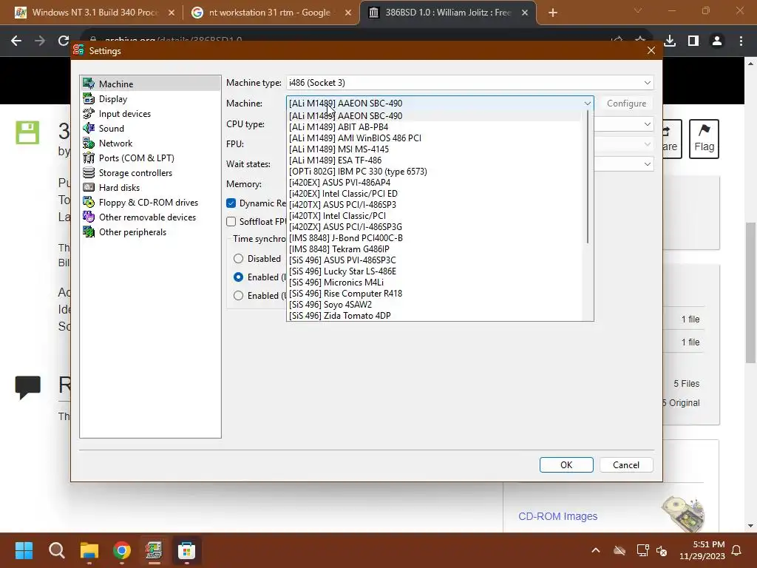Open a new Chrome tab
The image size is (757, 568).
[x=553, y=13]
